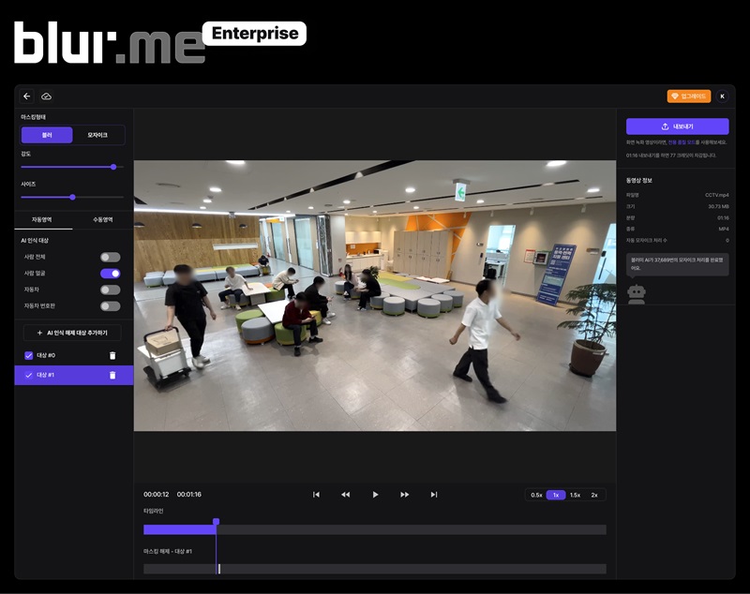Switch to the 수동영역 tab
This screenshot has width=750, height=594.
coord(102,219)
